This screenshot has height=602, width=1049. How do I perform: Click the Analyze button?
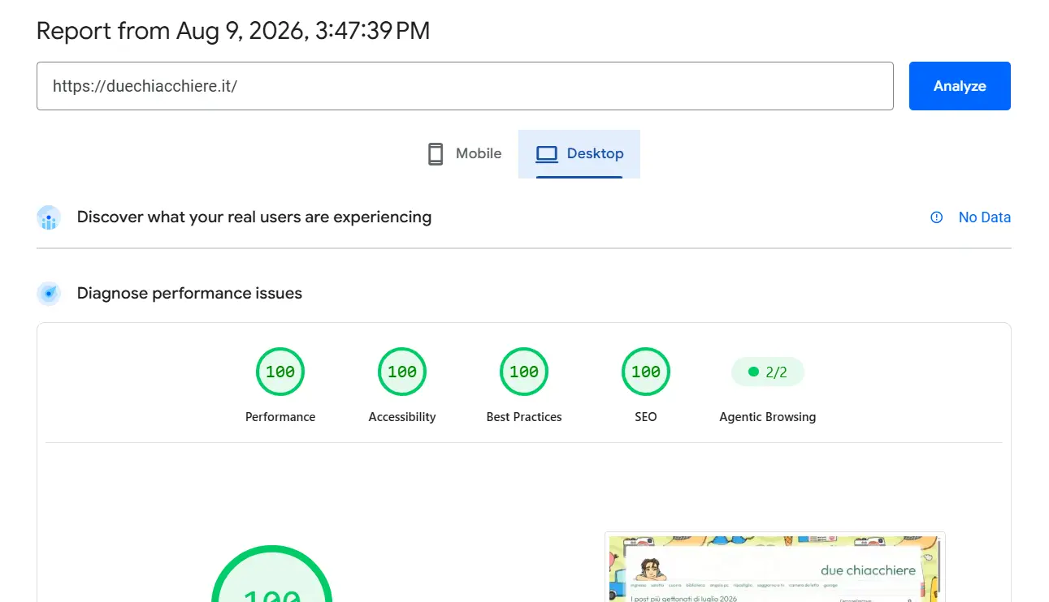tap(960, 86)
